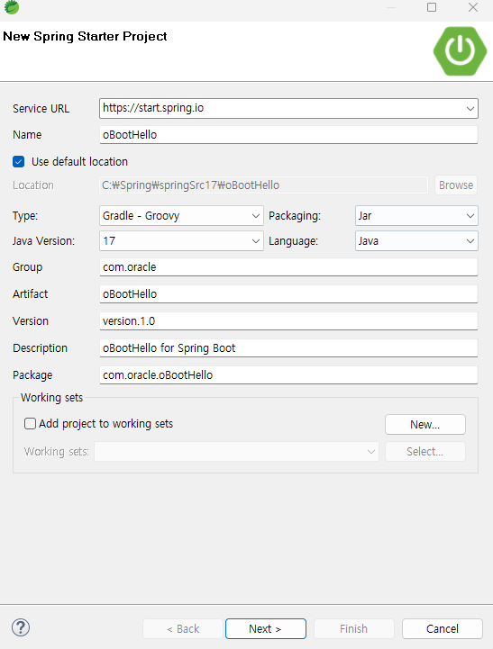This screenshot has height=649, width=493.
Task: Focus the Description text field
Action: pyautogui.click(x=288, y=348)
